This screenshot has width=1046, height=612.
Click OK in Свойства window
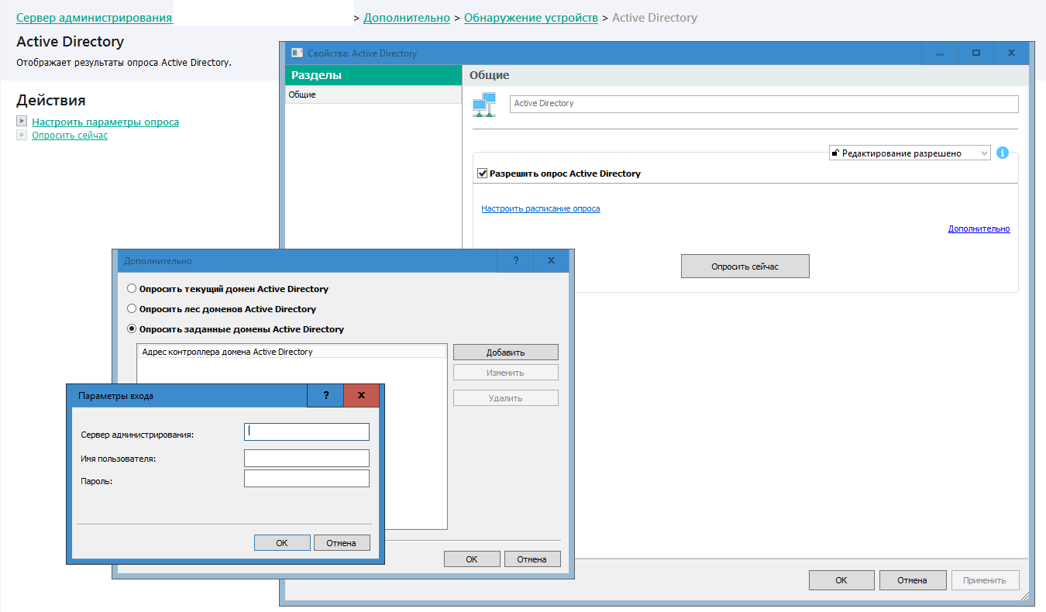(841, 580)
